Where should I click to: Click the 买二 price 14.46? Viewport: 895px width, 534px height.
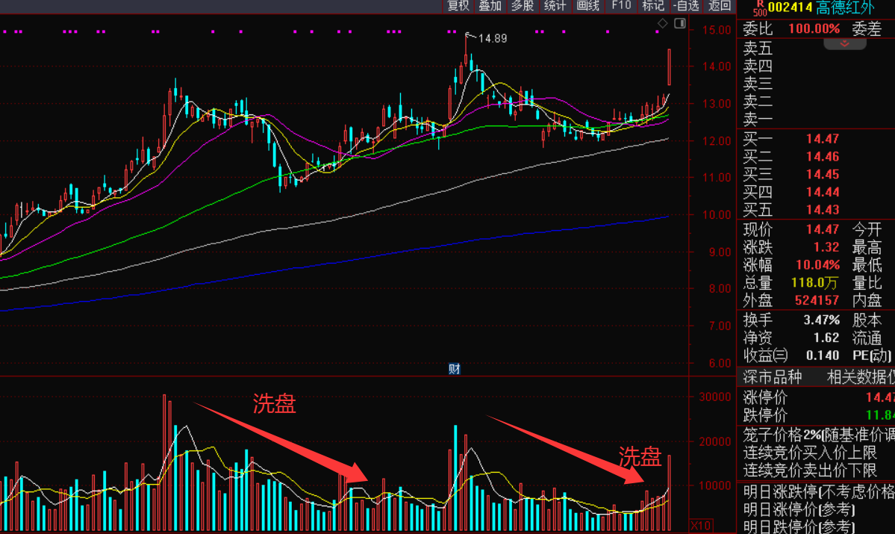point(823,157)
